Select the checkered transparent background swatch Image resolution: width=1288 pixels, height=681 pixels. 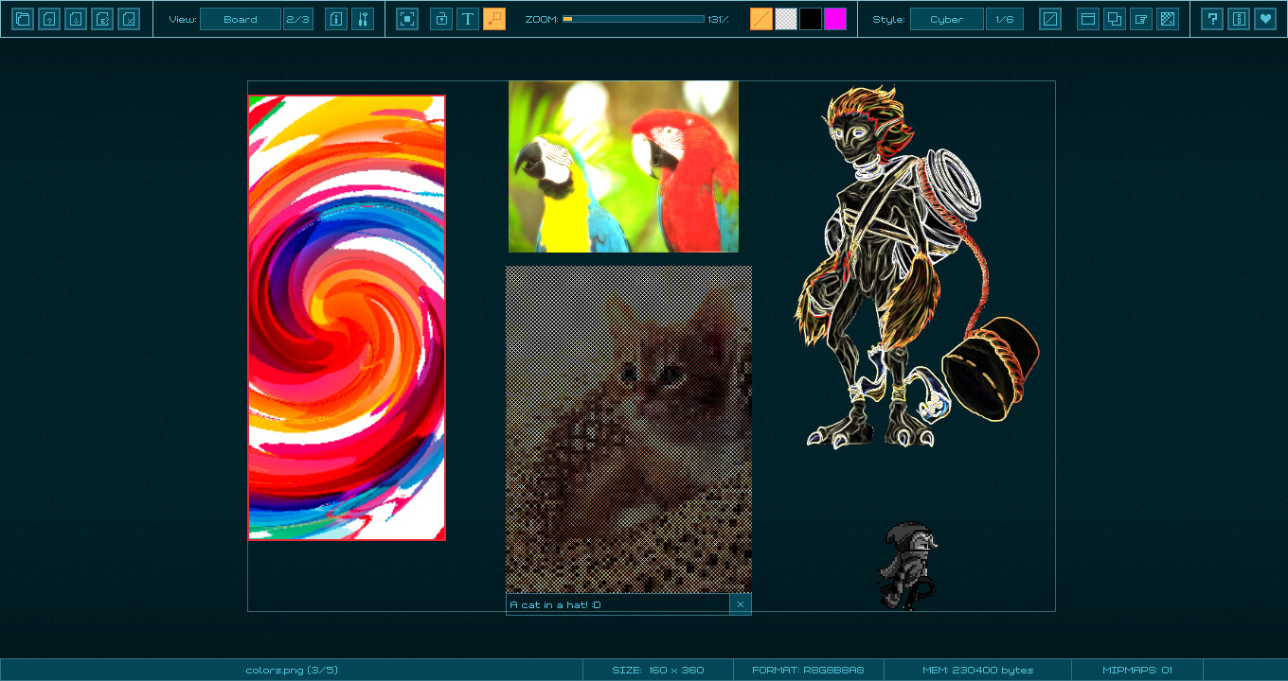click(x=786, y=19)
